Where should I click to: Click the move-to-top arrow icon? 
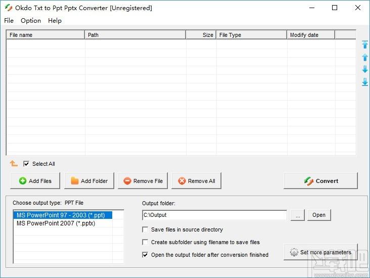[365, 44]
